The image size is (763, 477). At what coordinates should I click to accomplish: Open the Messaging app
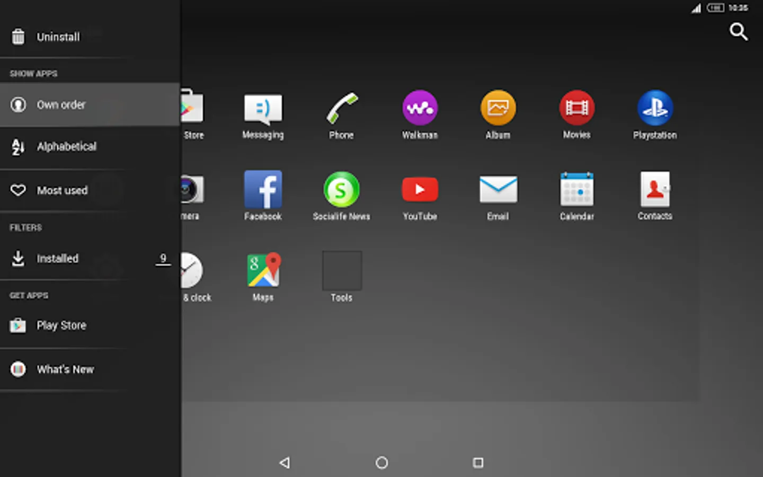263,116
